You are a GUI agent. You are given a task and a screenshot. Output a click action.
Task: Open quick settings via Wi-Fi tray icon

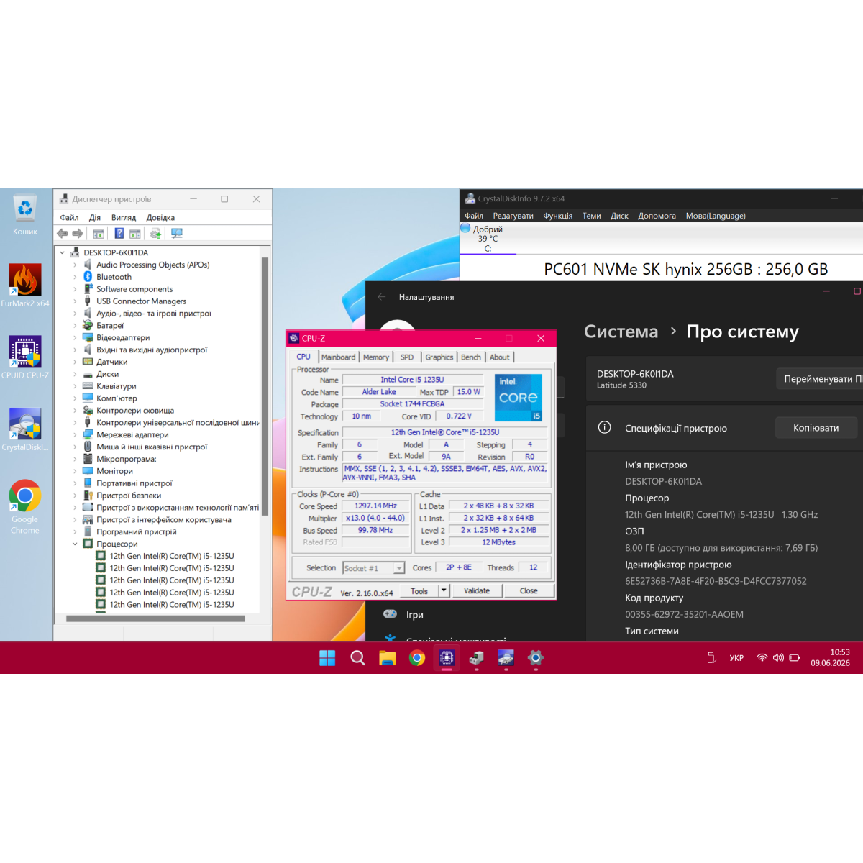[762, 658]
